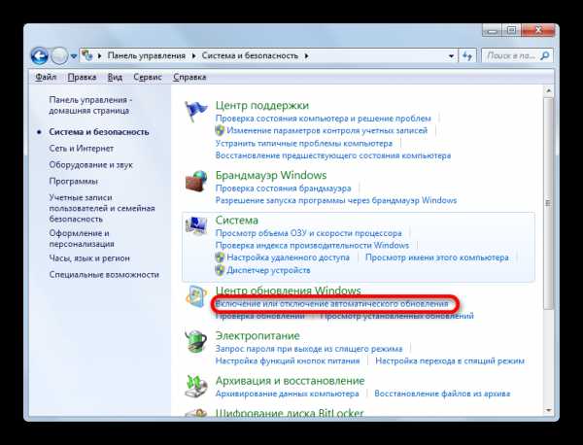Image resolution: width=583 pixels, height=445 pixels.
Task: Open Учетные записи пользователей и семейная безопасность
Action: tap(102, 208)
